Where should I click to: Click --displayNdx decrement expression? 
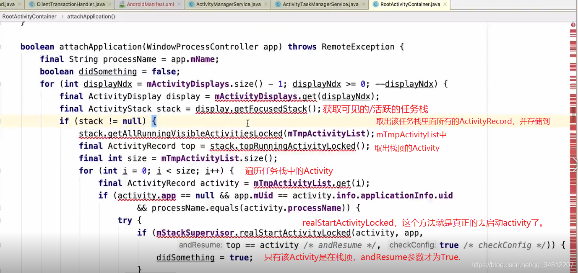tap(404, 84)
